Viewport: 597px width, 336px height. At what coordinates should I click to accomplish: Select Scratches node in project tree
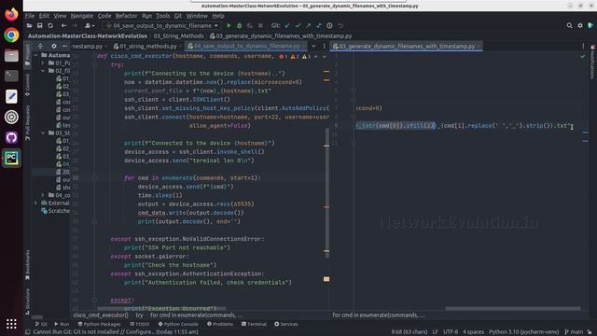pyautogui.click(x=56, y=211)
